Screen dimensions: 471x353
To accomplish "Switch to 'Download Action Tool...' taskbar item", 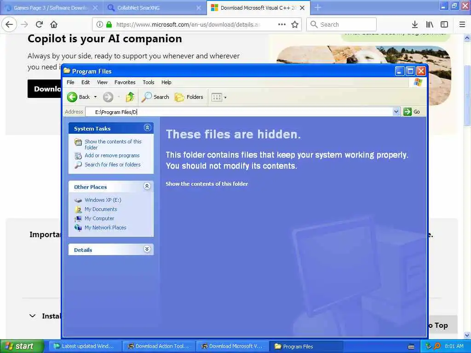I will tap(159, 347).
